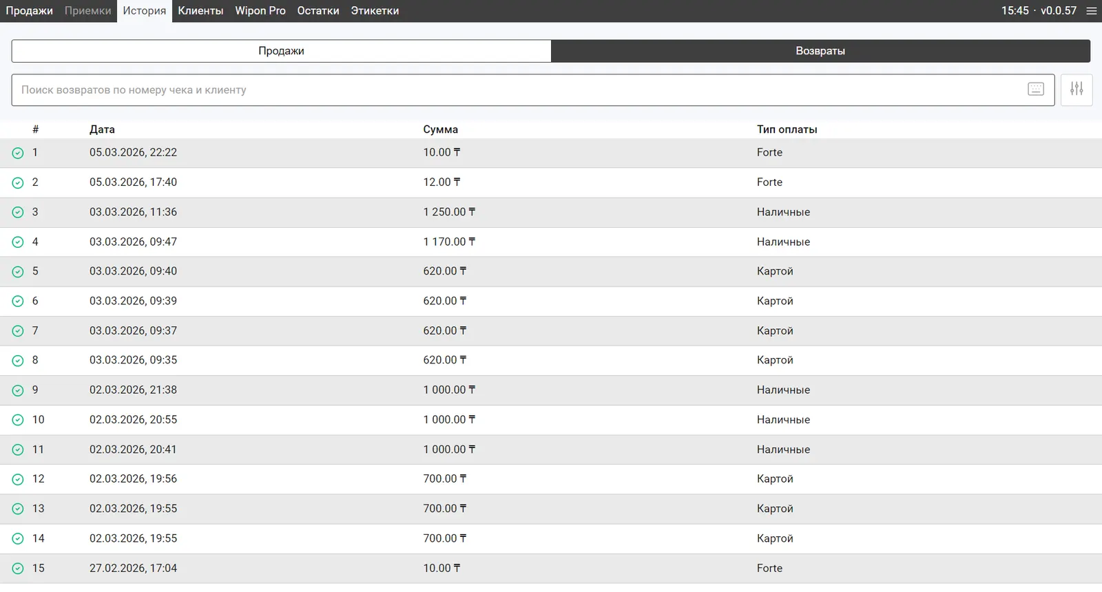Image resolution: width=1102 pixels, height=592 pixels.
Task: Click green check icon on row 5
Action: point(18,272)
